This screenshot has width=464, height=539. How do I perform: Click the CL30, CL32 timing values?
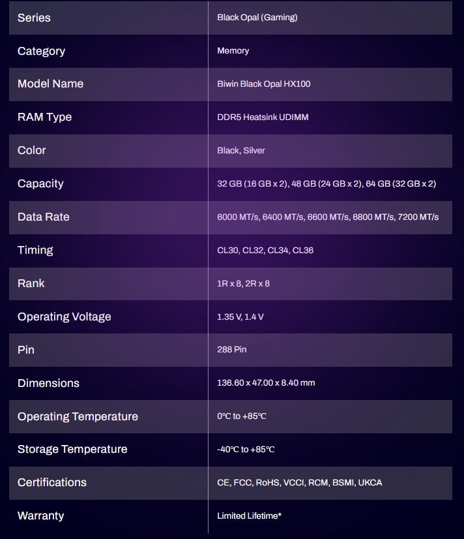click(265, 251)
